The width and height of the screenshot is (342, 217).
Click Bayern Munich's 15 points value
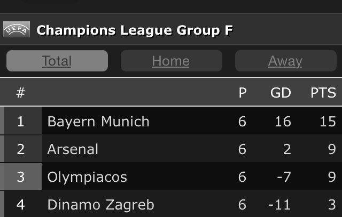coord(328,122)
